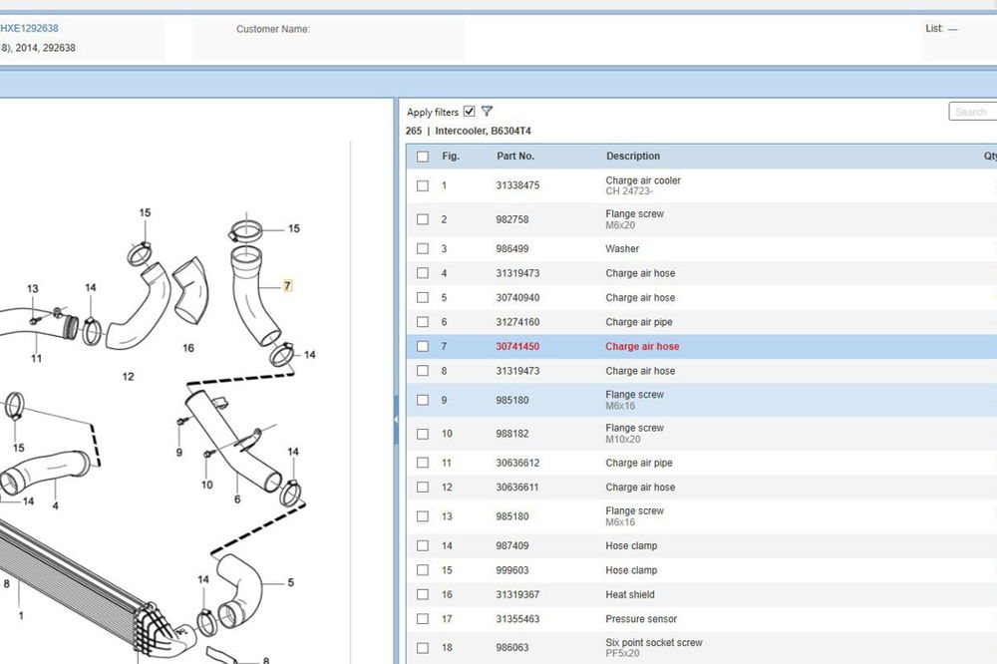Sort by the Fig. column header

[451, 156]
